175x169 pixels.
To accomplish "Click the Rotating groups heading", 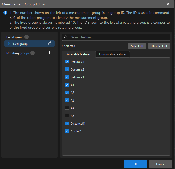I will pyautogui.click(x=18, y=53).
